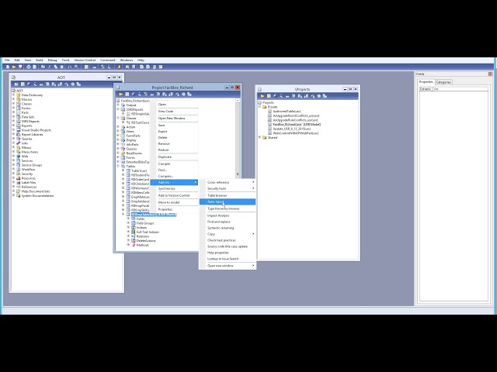497x372 pixels.
Task: Choose Export from the context menu
Action: pos(174,131)
